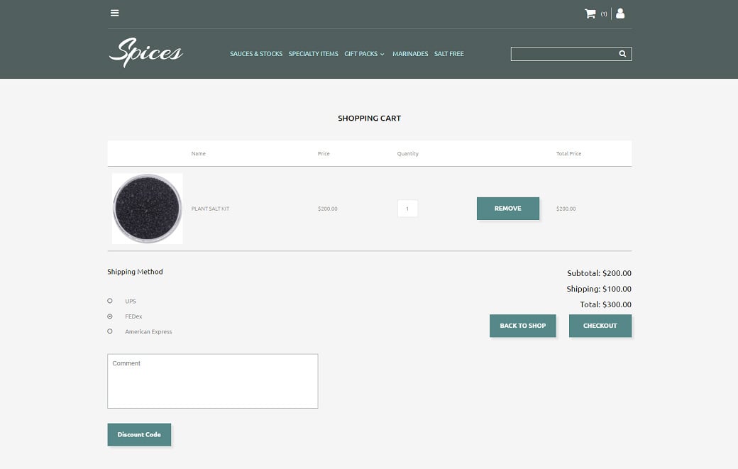Click the quantity input field

(x=407, y=209)
